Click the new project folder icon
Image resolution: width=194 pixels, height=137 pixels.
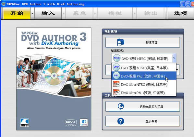[x=121, y=42]
